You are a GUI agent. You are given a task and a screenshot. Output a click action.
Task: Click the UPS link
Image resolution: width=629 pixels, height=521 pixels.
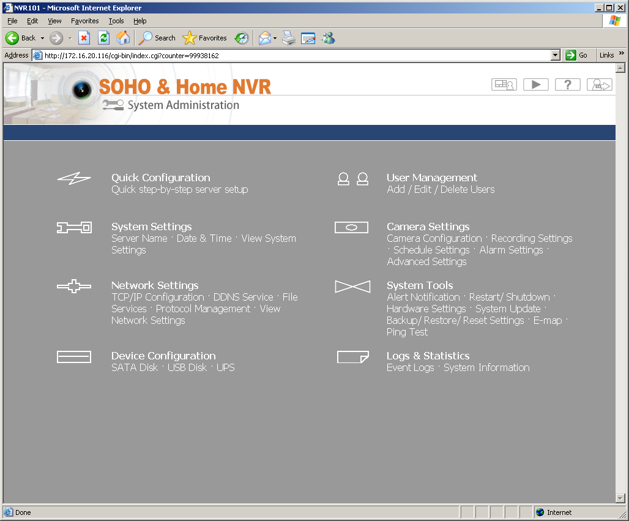point(225,368)
